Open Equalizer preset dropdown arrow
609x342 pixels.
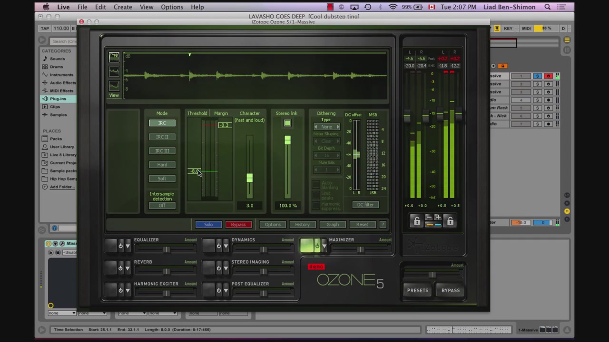point(128,246)
